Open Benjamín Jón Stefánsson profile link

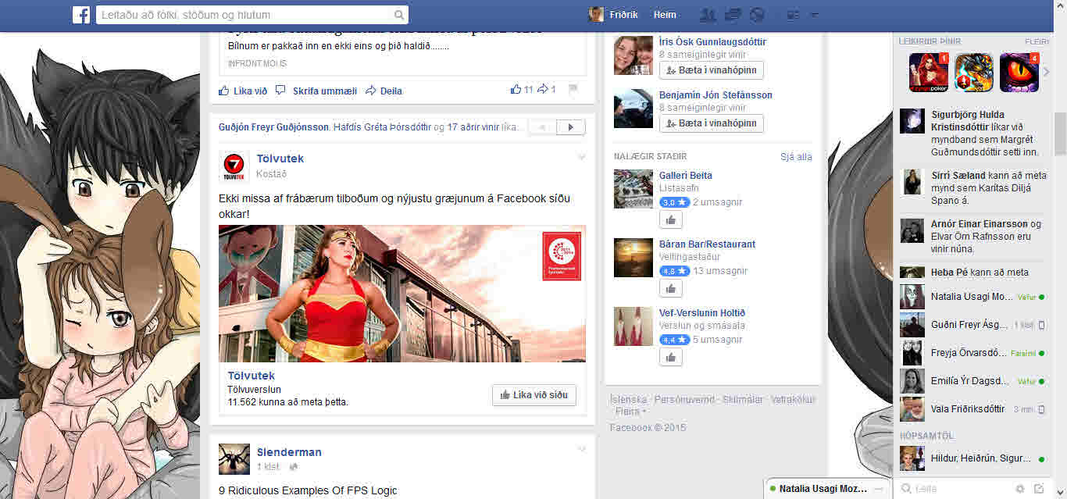(715, 95)
